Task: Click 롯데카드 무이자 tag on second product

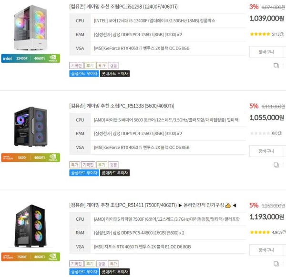Action: (x=115, y=173)
